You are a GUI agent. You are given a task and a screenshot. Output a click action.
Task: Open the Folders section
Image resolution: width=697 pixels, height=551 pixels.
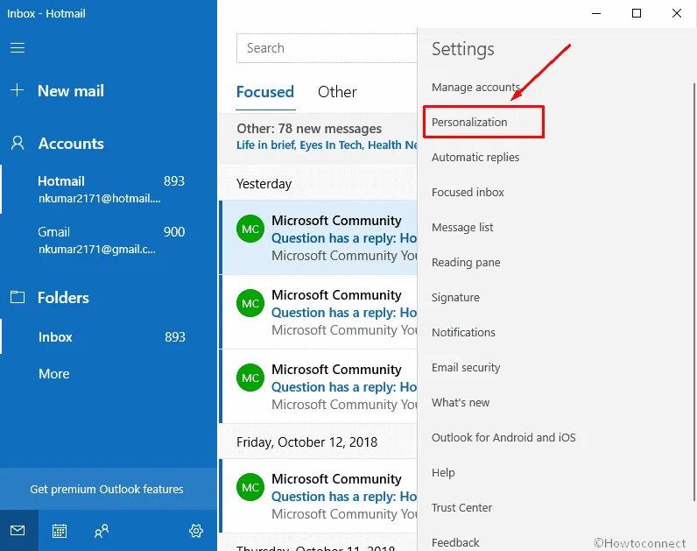64,298
